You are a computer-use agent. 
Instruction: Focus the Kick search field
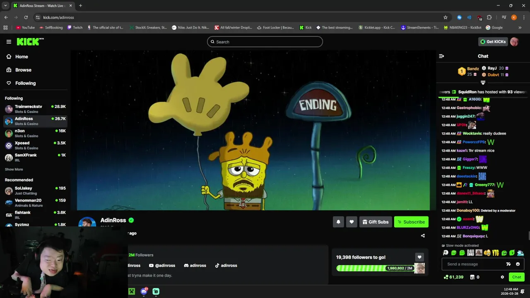[265, 42]
